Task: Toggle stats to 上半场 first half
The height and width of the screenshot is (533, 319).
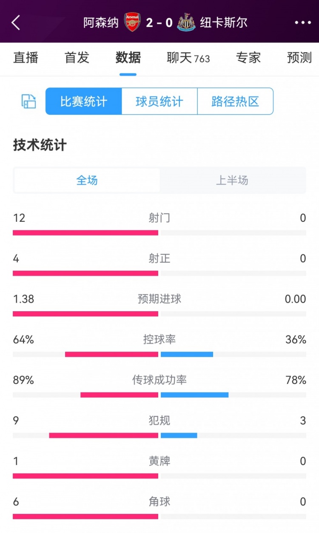Action: point(232,181)
